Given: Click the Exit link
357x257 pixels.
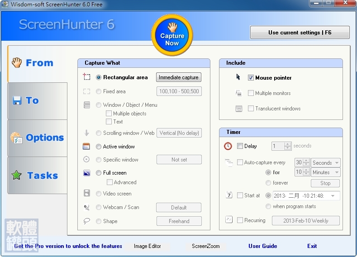Looking at the screenshot, I should point(312,246).
